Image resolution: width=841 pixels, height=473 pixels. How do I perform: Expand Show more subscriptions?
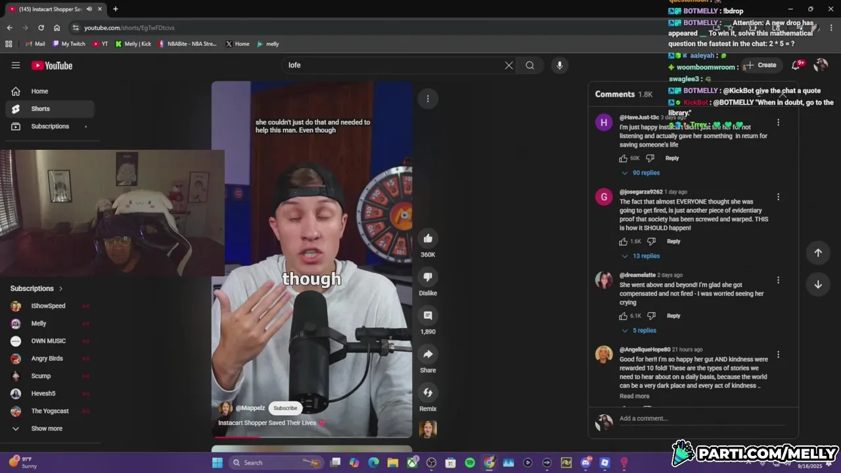pos(50,428)
